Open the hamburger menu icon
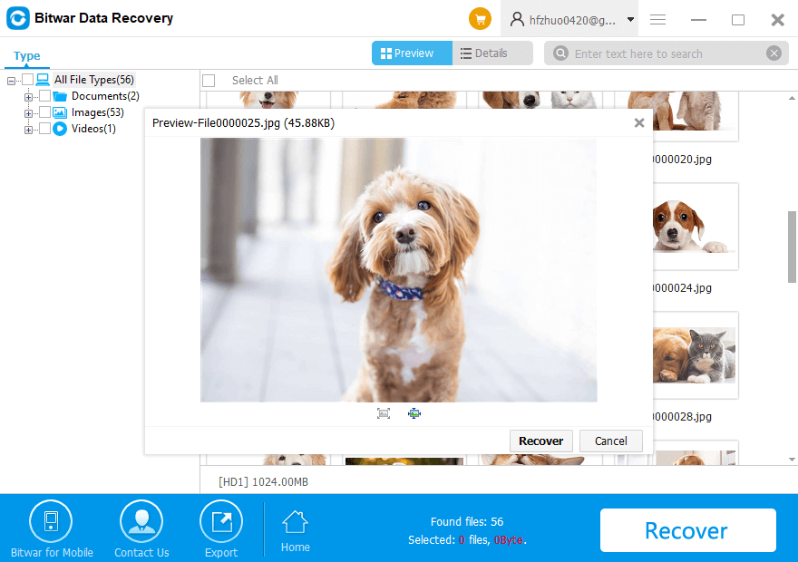798x562 pixels. [x=657, y=20]
